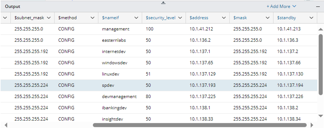Click the Output panel title
The height and width of the screenshot is (128, 324).
[x=12, y=6]
